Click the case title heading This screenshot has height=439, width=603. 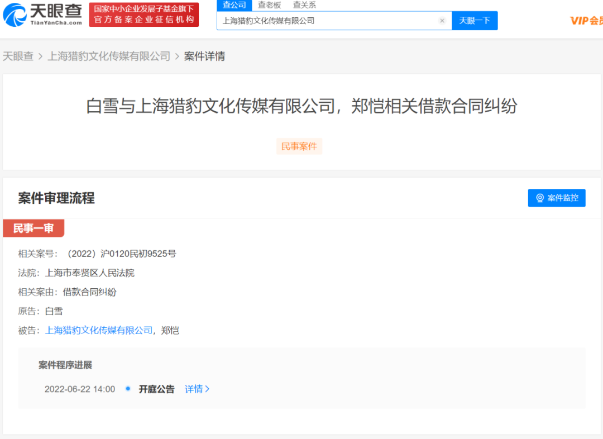pyautogui.click(x=301, y=106)
